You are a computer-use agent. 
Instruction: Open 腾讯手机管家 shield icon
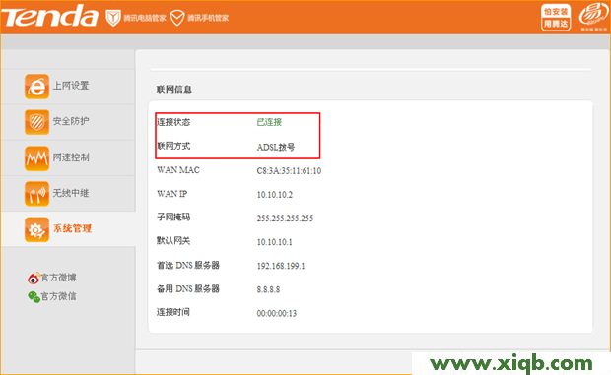(x=177, y=18)
